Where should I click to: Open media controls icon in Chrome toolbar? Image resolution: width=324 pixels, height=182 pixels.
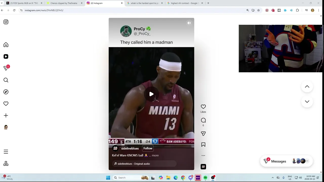click(306, 10)
